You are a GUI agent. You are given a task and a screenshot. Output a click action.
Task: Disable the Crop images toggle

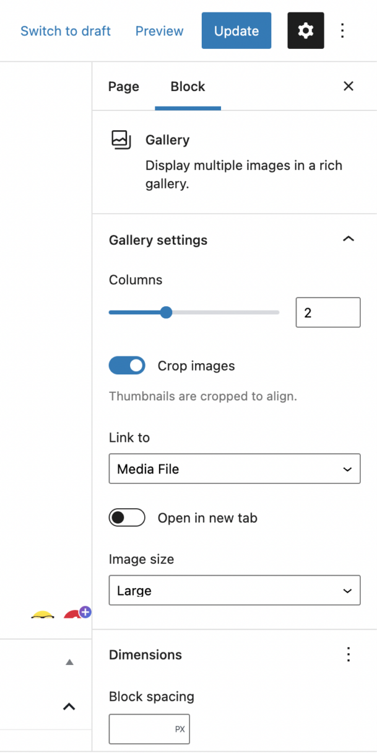coord(127,366)
